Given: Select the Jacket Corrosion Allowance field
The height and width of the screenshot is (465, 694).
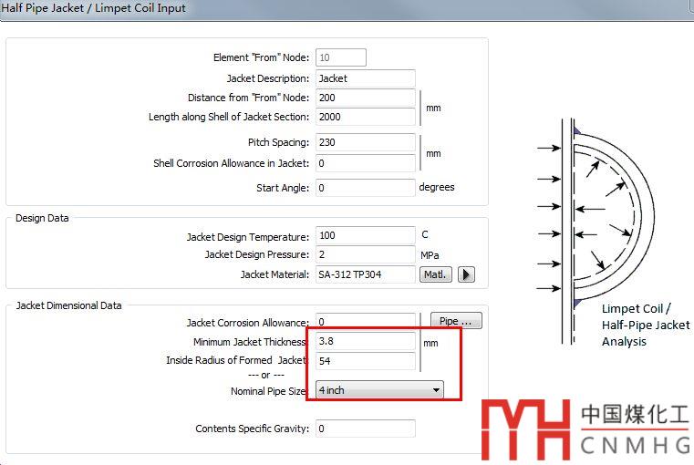Looking at the screenshot, I should 365,322.
